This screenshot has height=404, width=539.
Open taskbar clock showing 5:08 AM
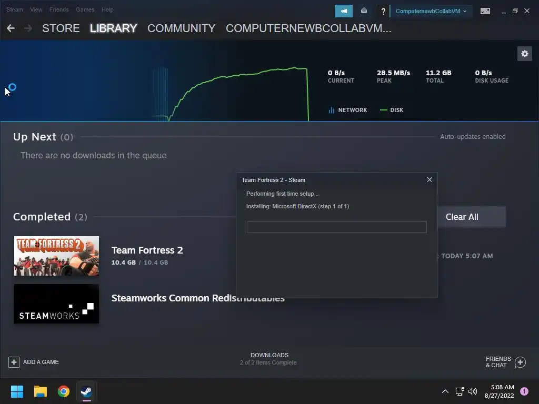(499, 391)
